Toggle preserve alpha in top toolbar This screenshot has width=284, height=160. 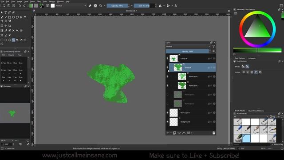coord(95,6)
